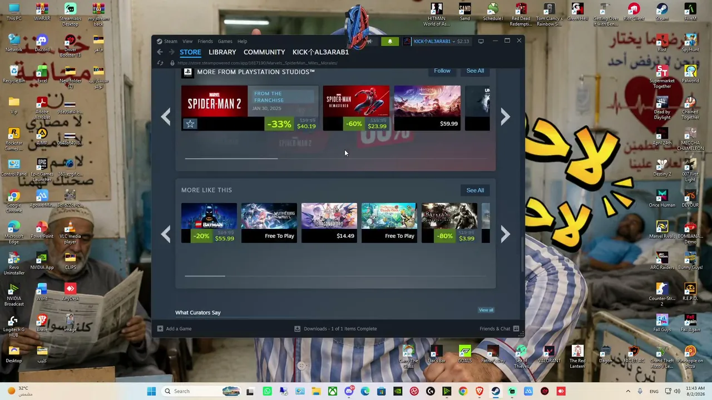This screenshot has width=712, height=400.
Task: Open Friends & Chat panel
Action: click(500, 329)
